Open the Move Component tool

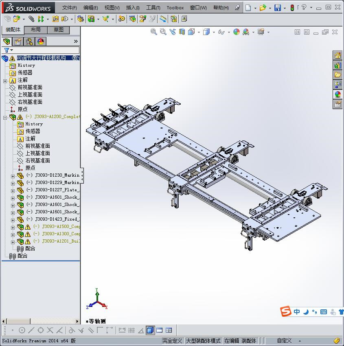(x=65, y=19)
